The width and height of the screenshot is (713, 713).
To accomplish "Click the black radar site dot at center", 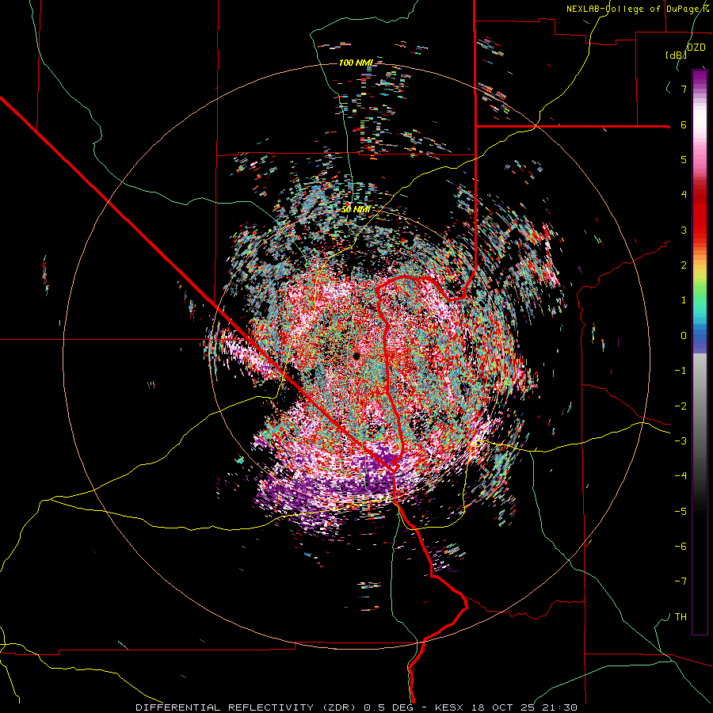I will pos(356,356).
